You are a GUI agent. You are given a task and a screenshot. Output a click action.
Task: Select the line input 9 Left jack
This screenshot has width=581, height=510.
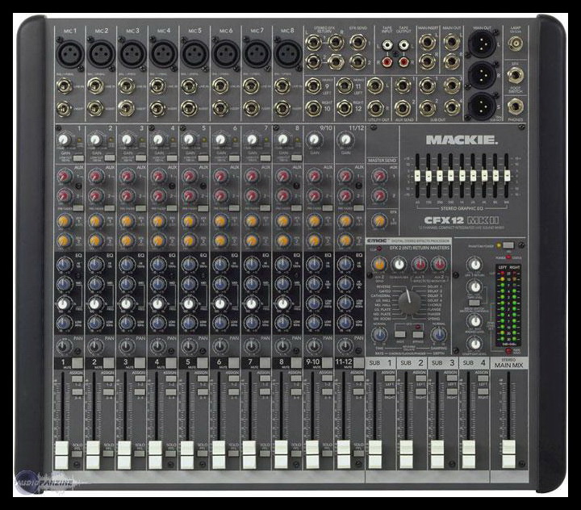(313, 86)
